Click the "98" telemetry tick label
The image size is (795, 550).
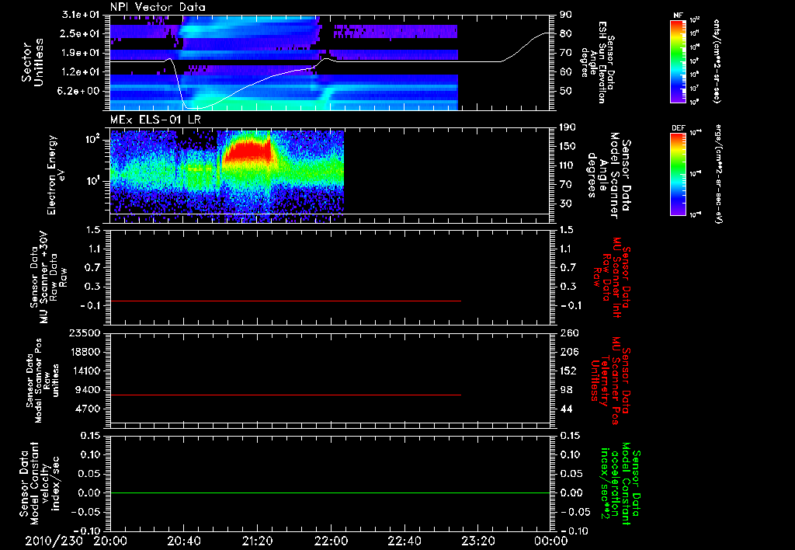566,390
